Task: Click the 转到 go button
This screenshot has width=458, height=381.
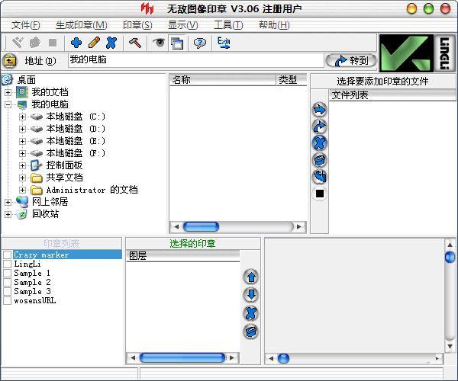Action: (351, 60)
